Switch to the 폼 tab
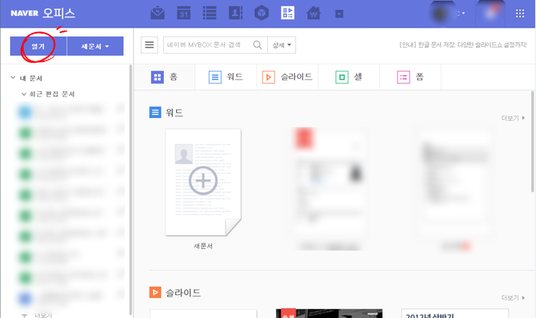This screenshot has height=318, width=536. [410, 77]
